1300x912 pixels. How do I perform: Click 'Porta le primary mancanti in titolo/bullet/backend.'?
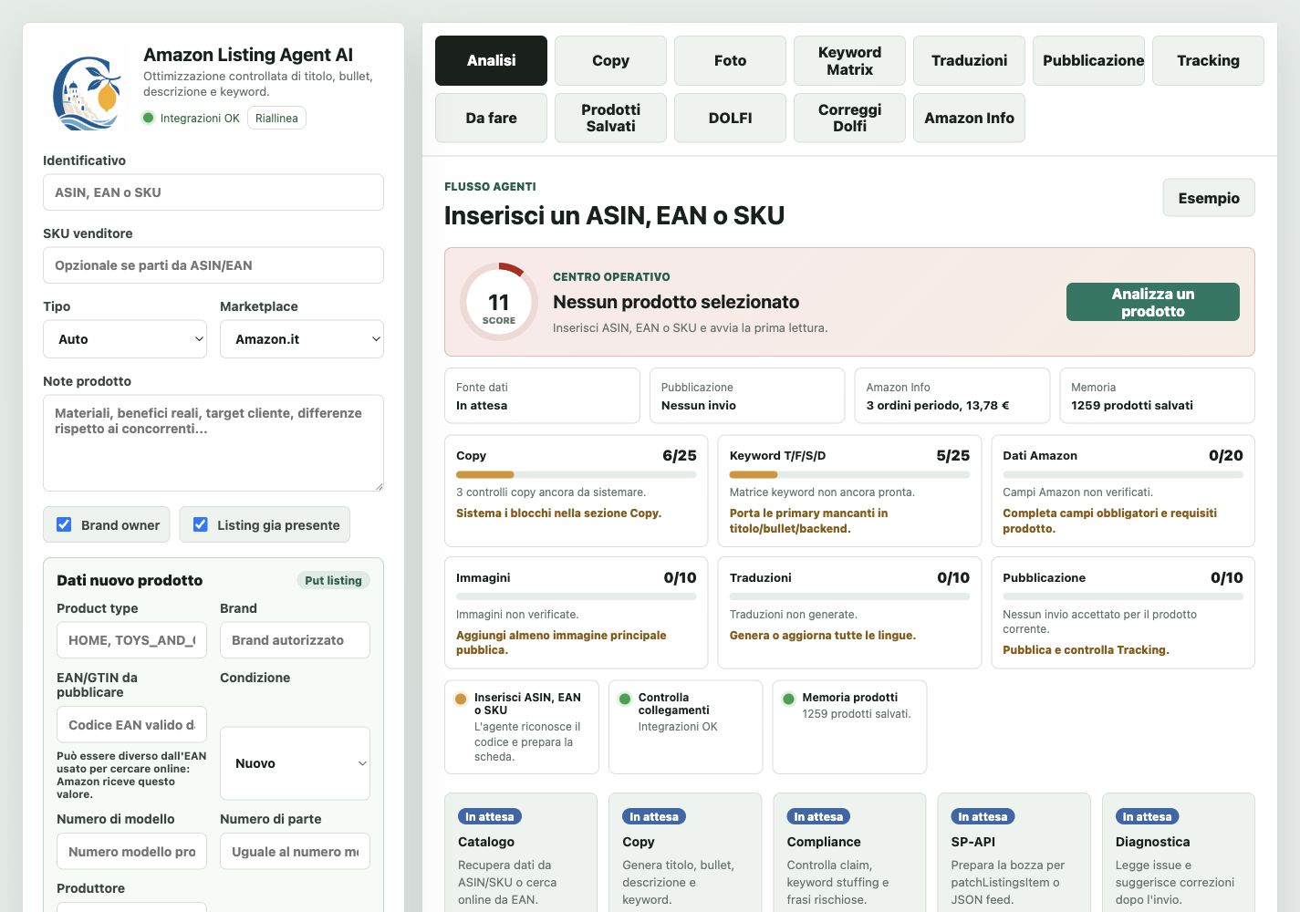click(x=809, y=521)
